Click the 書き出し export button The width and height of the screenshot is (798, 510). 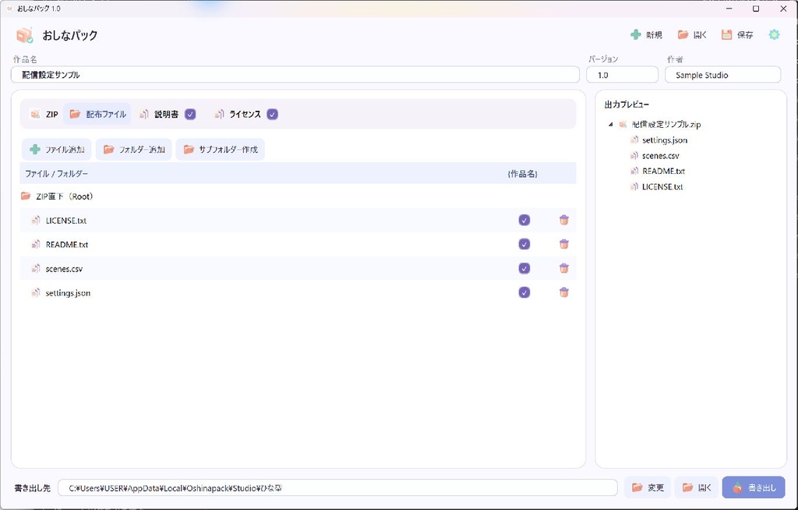(x=754, y=487)
